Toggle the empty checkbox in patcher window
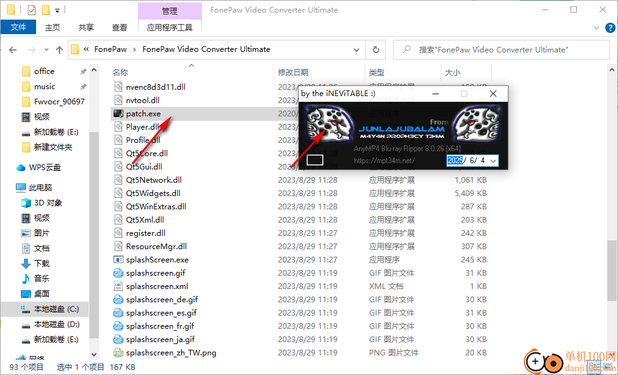The image size is (618, 375). (315, 160)
